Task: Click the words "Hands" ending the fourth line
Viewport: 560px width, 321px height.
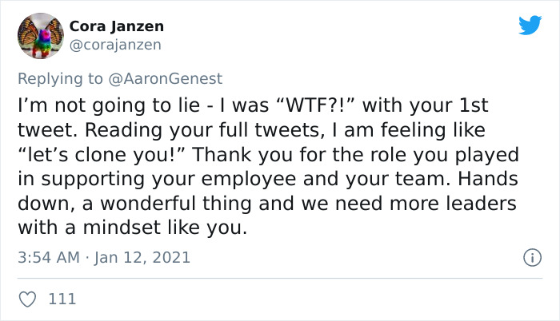Action: tap(491, 180)
